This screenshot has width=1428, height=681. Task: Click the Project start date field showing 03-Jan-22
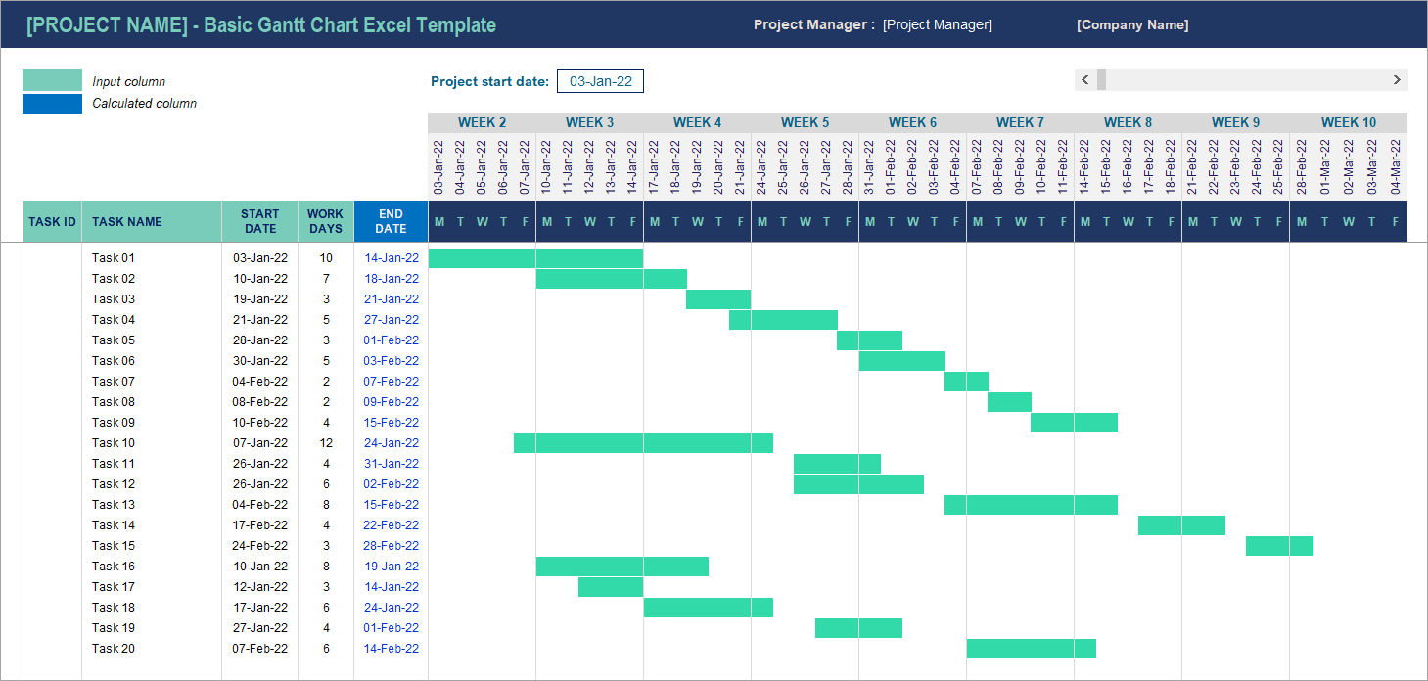pyautogui.click(x=600, y=81)
